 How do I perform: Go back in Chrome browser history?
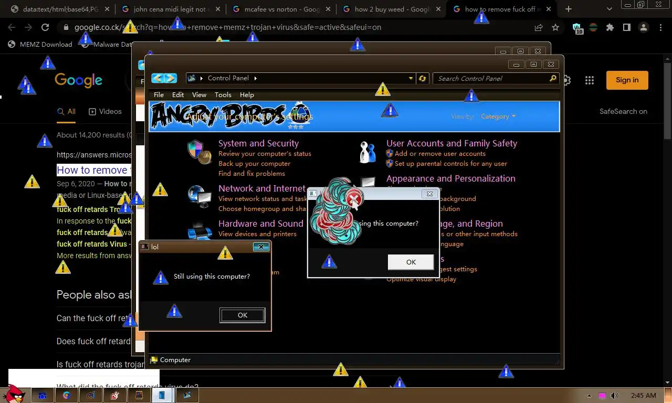[x=11, y=27]
